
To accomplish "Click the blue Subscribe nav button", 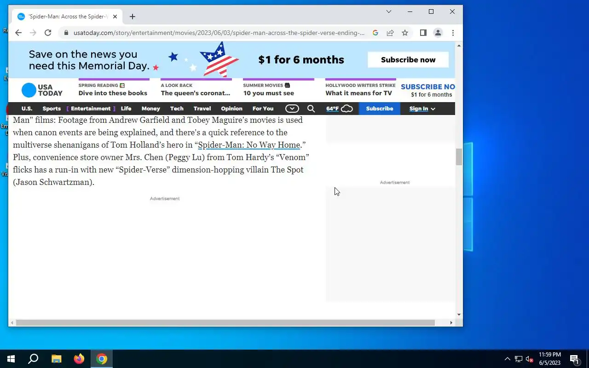I will [x=380, y=109].
